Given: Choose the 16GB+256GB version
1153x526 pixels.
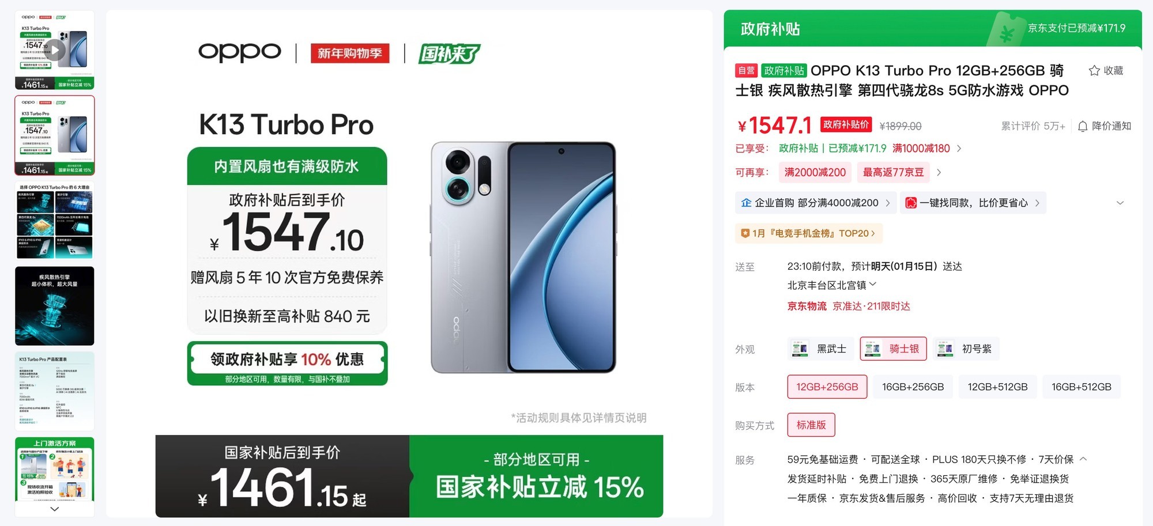Looking at the screenshot, I should click(913, 387).
